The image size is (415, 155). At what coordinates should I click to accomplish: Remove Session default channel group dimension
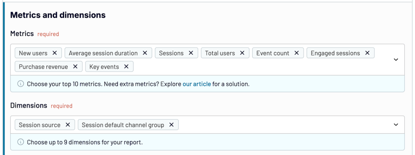(171, 125)
